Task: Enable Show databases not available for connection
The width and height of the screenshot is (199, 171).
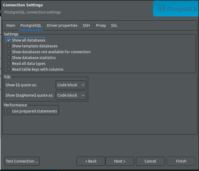Action: pyautogui.click(x=9, y=52)
